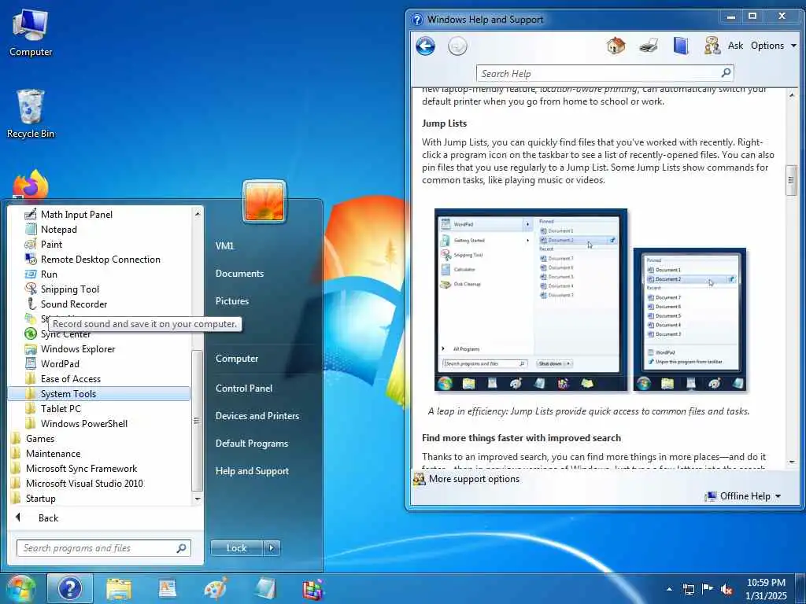806x604 pixels.
Task: Click scroll-up arrow of program list
Action: coord(198,213)
